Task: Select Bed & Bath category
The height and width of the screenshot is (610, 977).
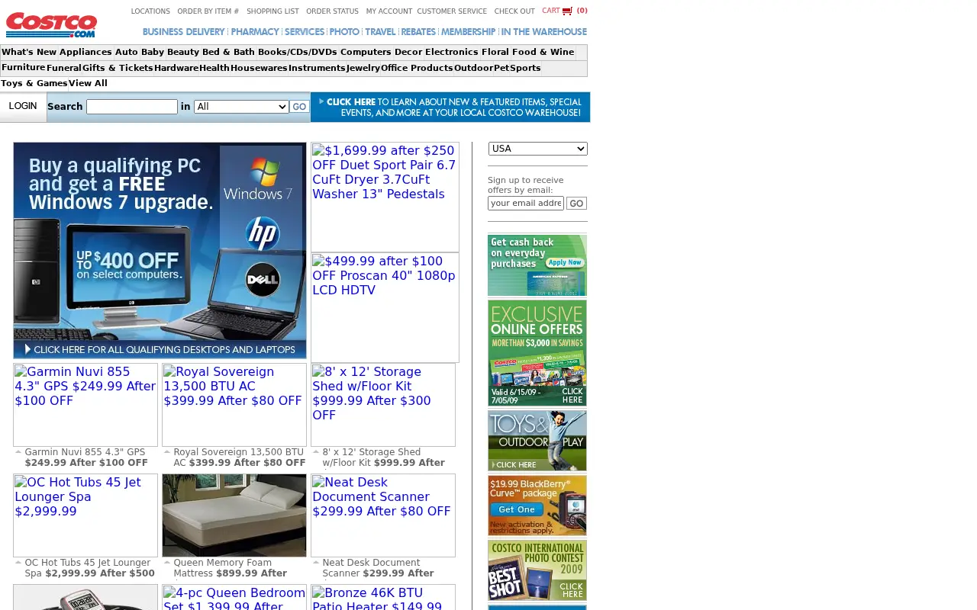Action: [x=228, y=53]
